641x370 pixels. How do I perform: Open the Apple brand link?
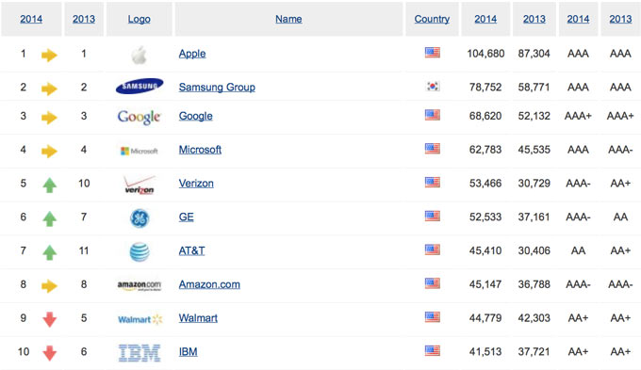click(x=192, y=54)
